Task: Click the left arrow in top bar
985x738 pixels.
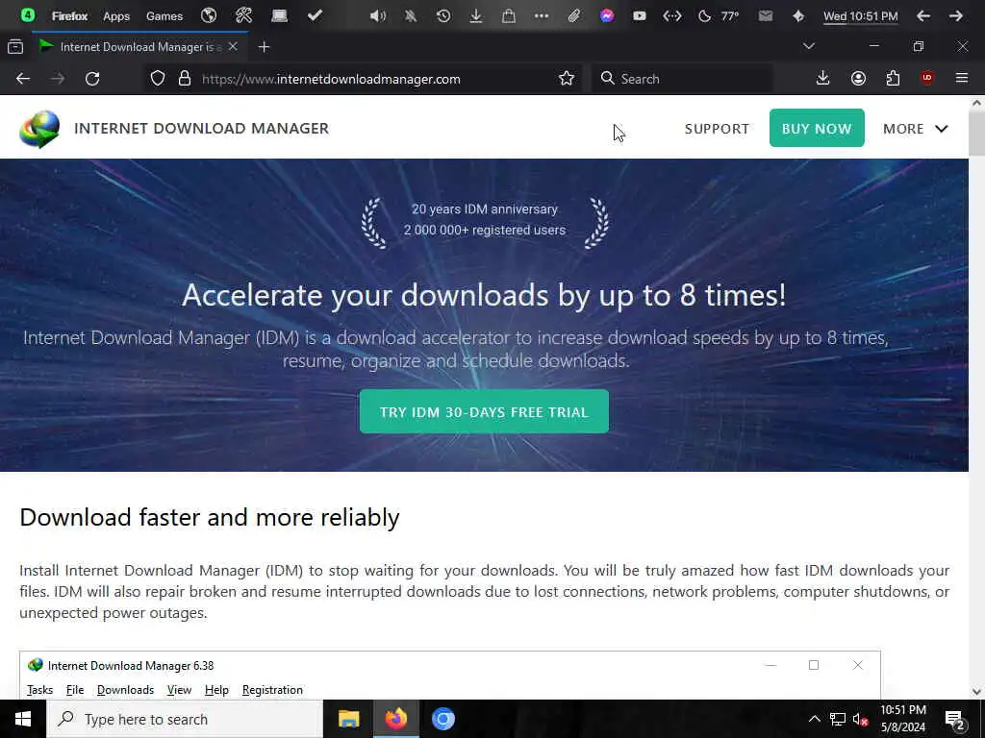Action: [923, 15]
